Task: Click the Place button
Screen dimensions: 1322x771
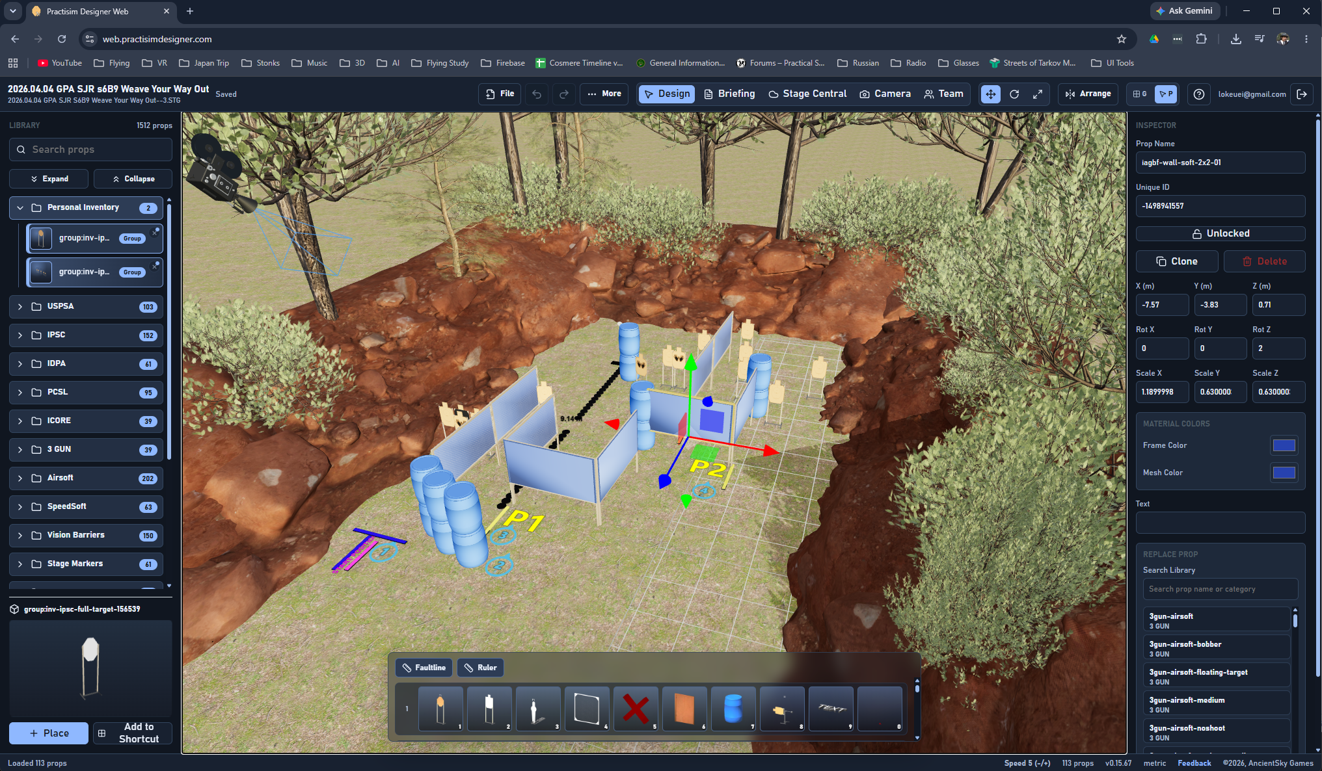Action: 49,733
